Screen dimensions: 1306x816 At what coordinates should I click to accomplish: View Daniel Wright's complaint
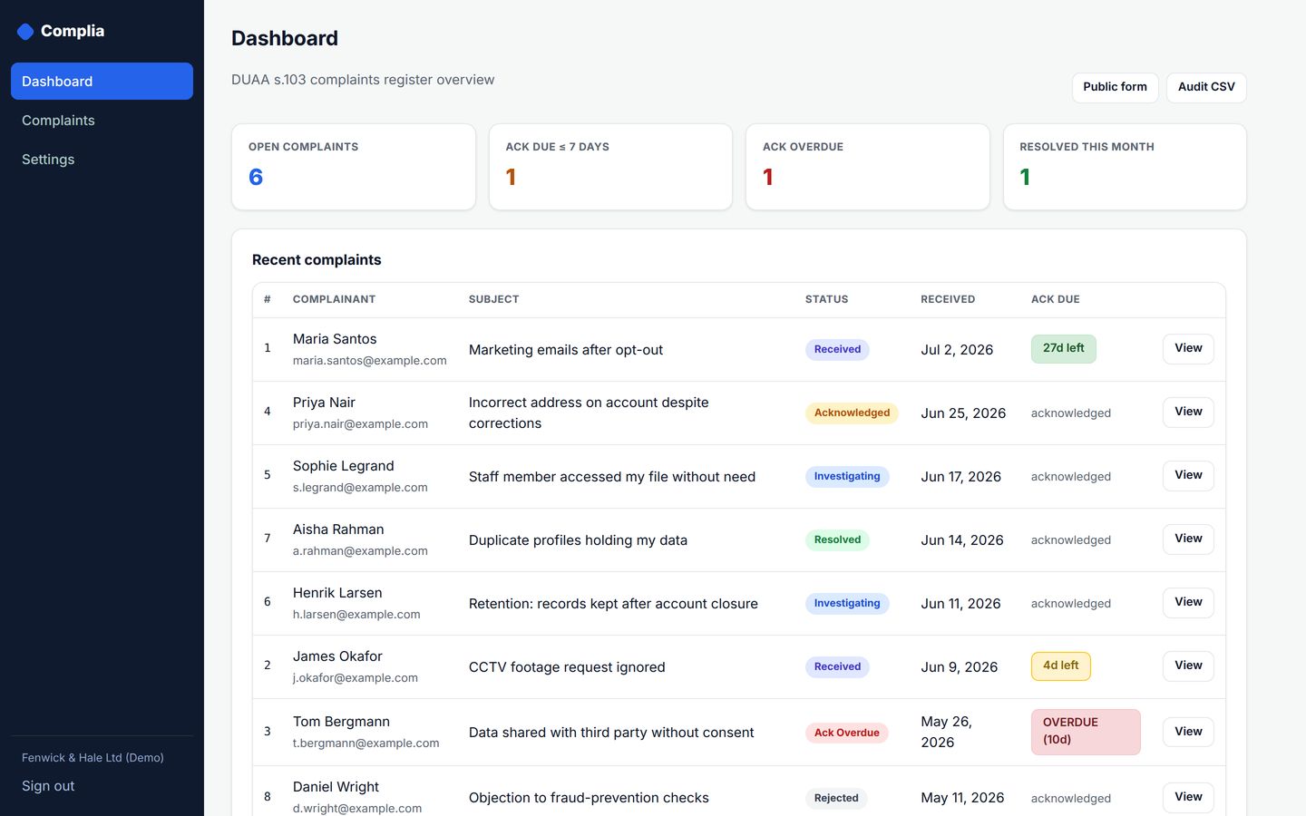pos(1188,797)
